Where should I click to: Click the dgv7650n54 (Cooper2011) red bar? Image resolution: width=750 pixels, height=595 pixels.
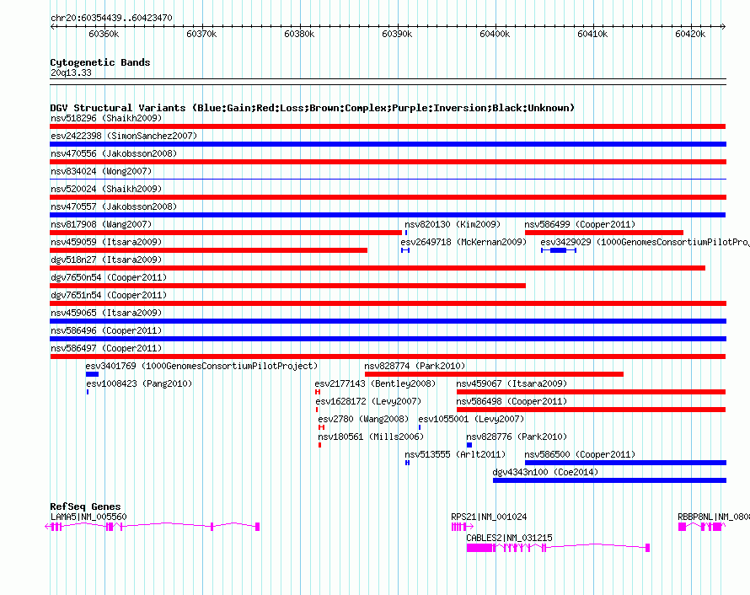tap(287, 286)
